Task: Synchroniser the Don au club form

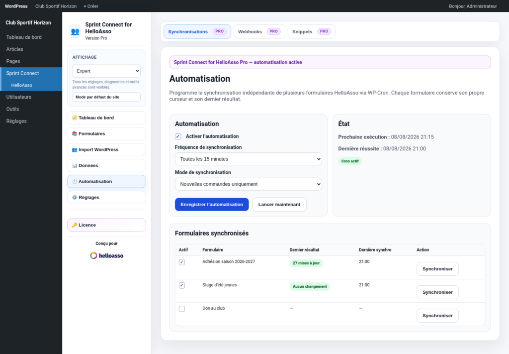Action: click(437, 316)
